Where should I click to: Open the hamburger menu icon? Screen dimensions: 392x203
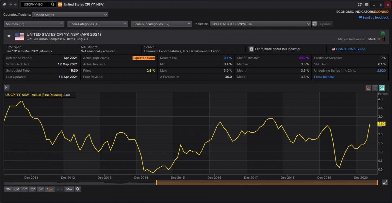pyautogui.click(x=367, y=5)
